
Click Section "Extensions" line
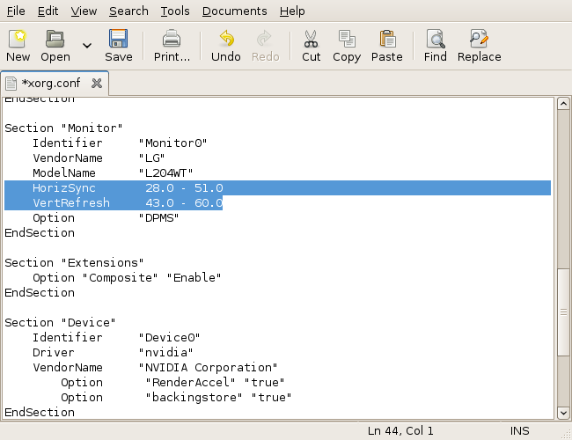74,263
